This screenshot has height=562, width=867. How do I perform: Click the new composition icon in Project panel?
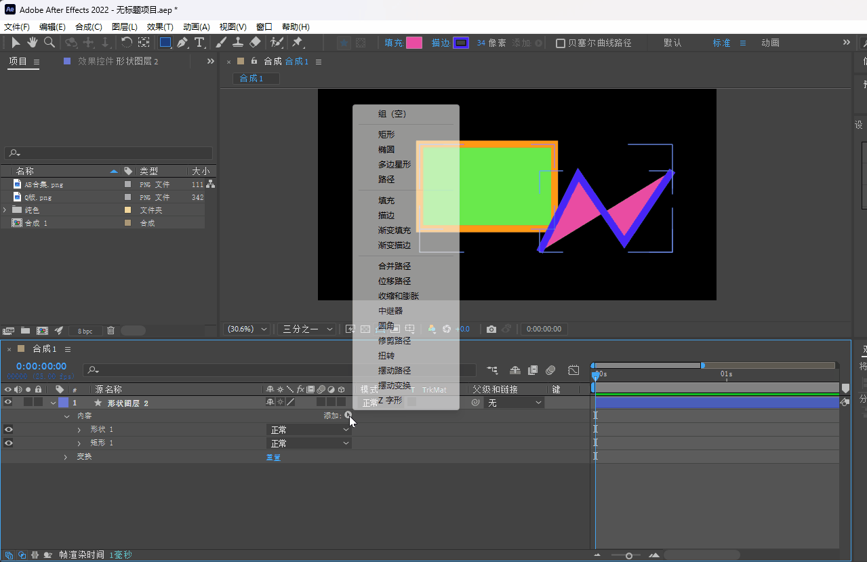pyautogui.click(x=42, y=331)
